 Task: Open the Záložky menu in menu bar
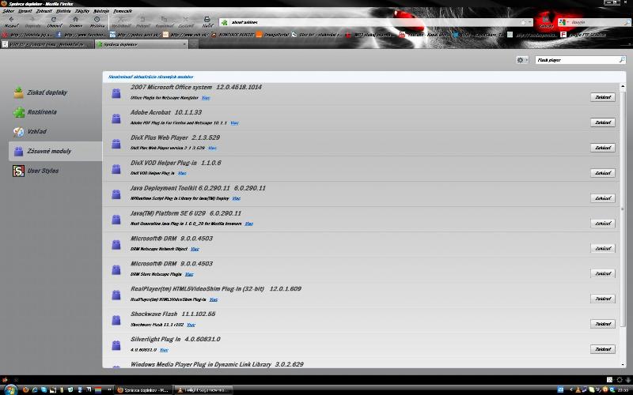(82, 11)
